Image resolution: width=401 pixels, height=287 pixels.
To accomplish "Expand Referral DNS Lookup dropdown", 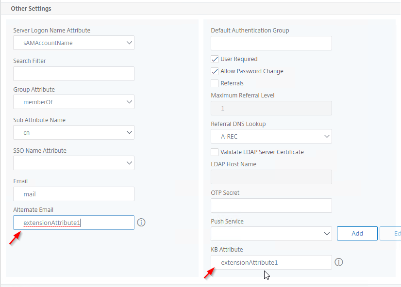I will coord(271,136).
